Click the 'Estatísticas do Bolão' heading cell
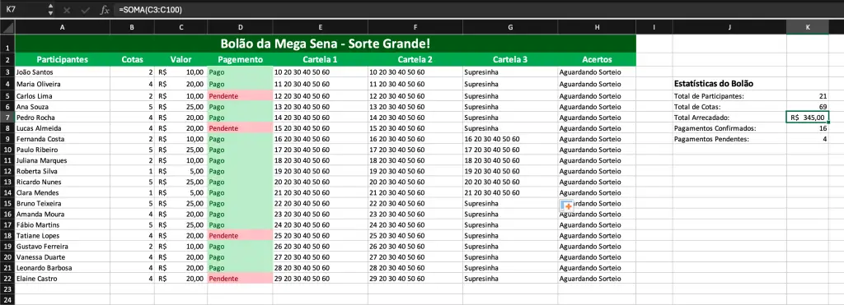 729,84
